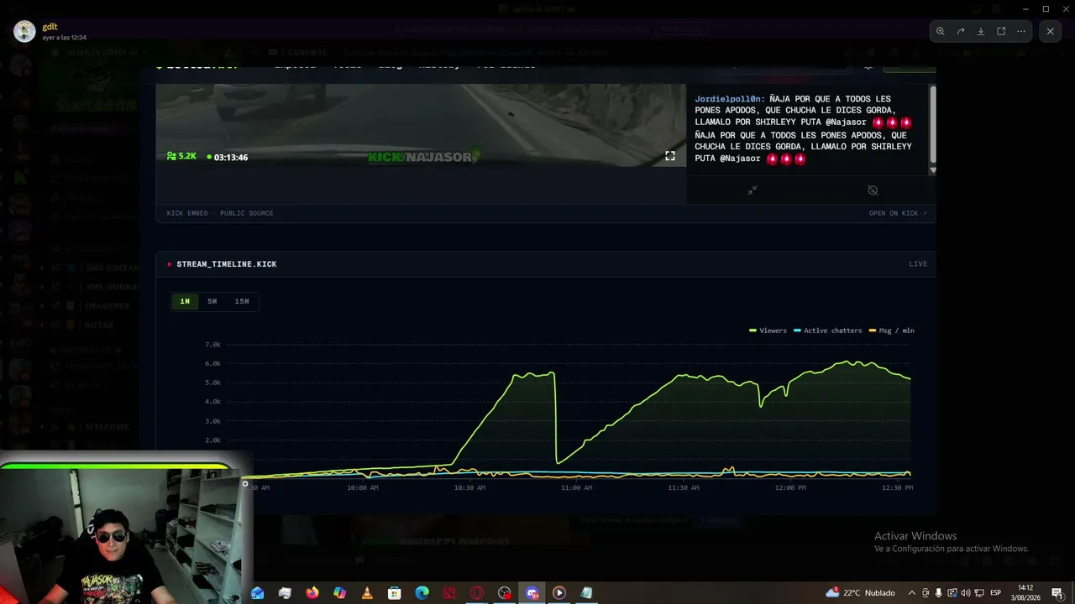Click the Jordielpoll0n chat username

point(730,99)
